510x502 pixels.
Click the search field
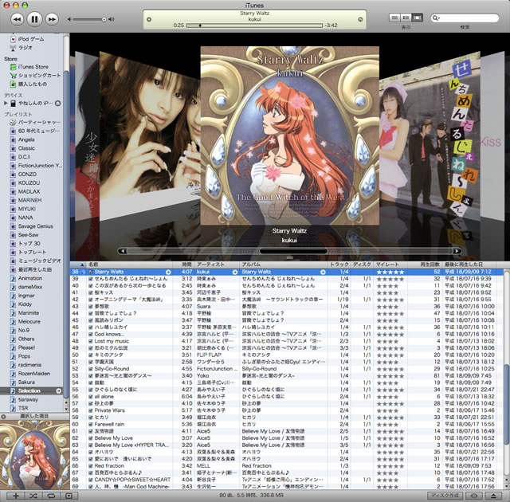(465, 18)
